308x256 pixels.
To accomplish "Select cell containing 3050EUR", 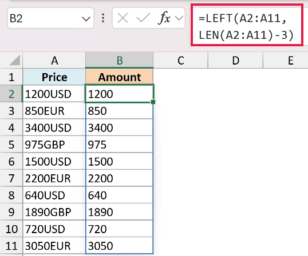I will [54, 246].
